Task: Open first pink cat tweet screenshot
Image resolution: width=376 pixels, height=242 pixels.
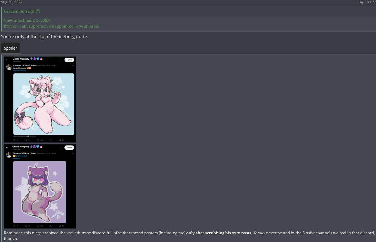Action: point(40,99)
